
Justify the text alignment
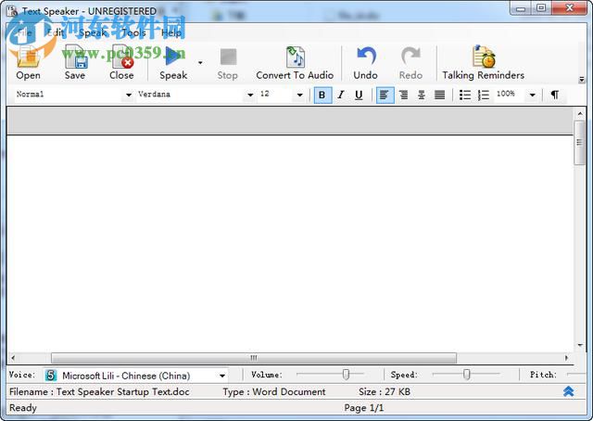439,95
